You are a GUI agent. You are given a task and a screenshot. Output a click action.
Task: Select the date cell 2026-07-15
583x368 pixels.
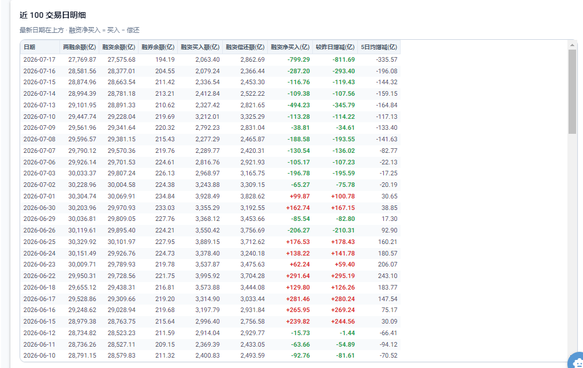(x=39, y=82)
